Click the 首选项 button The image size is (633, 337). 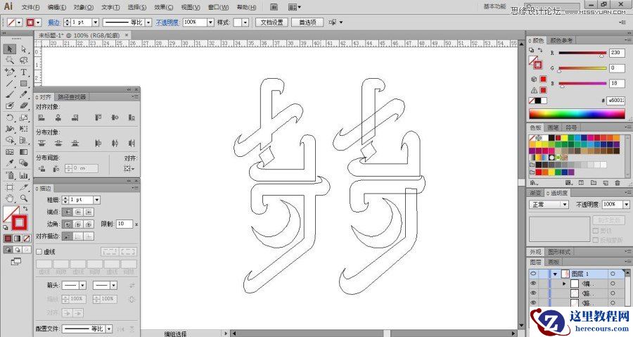tap(307, 23)
